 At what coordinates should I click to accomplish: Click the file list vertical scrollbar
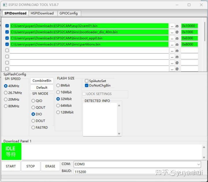[205, 32]
